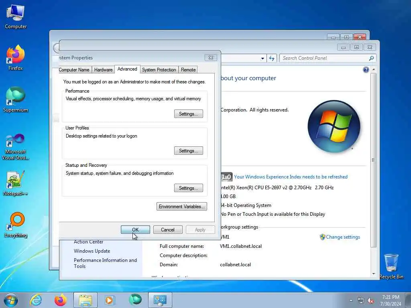Click the Supermium taskbar icon

(x=135, y=300)
